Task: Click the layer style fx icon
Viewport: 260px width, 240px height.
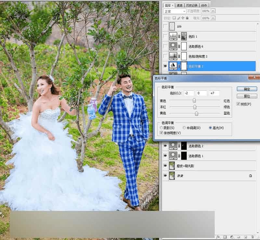Action: pos(218,237)
